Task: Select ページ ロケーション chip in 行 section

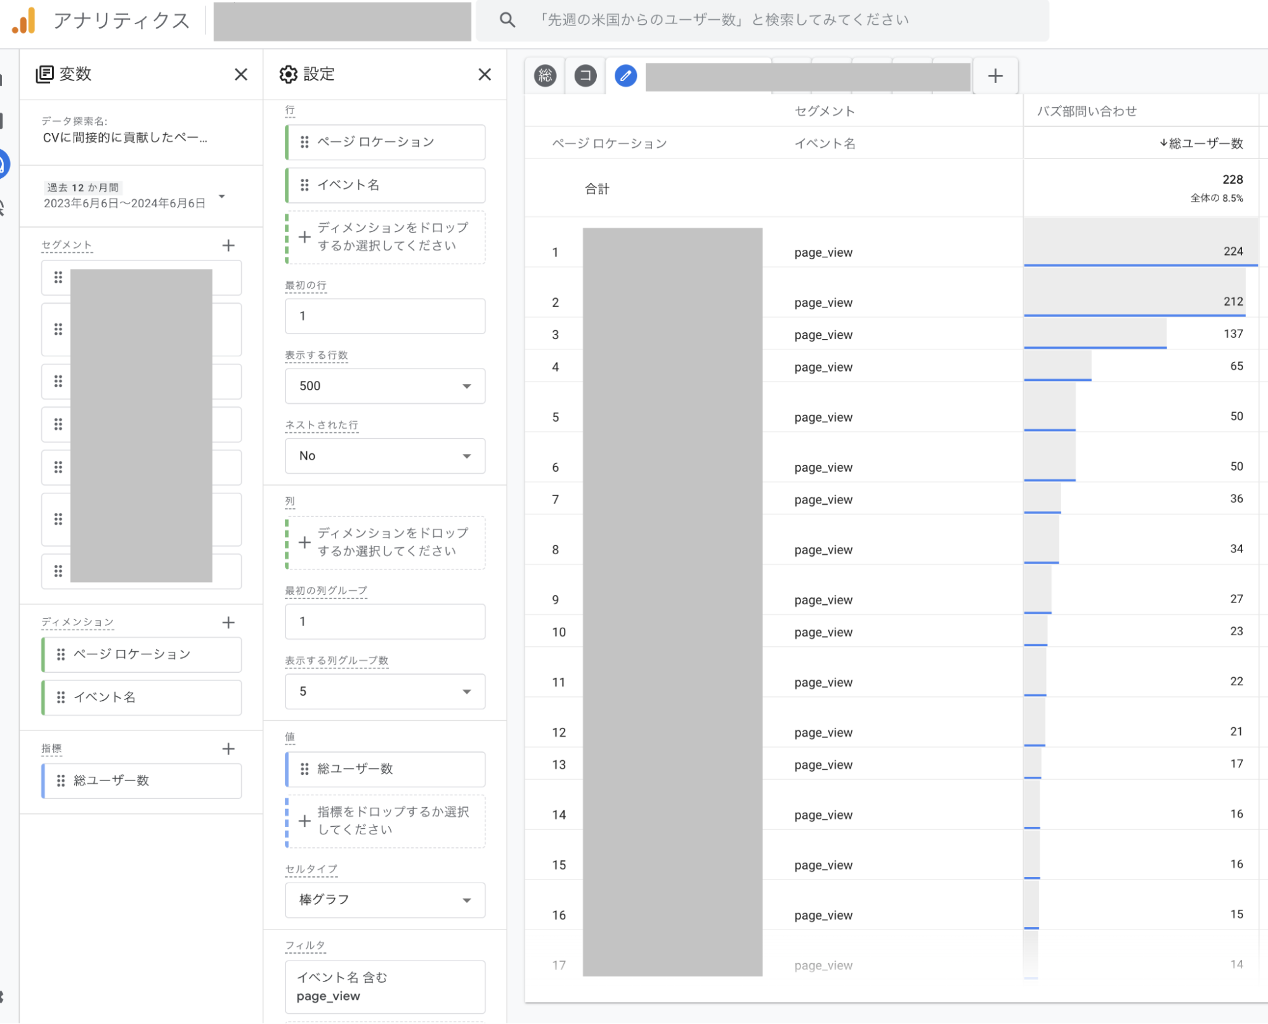Action: point(385,142)
